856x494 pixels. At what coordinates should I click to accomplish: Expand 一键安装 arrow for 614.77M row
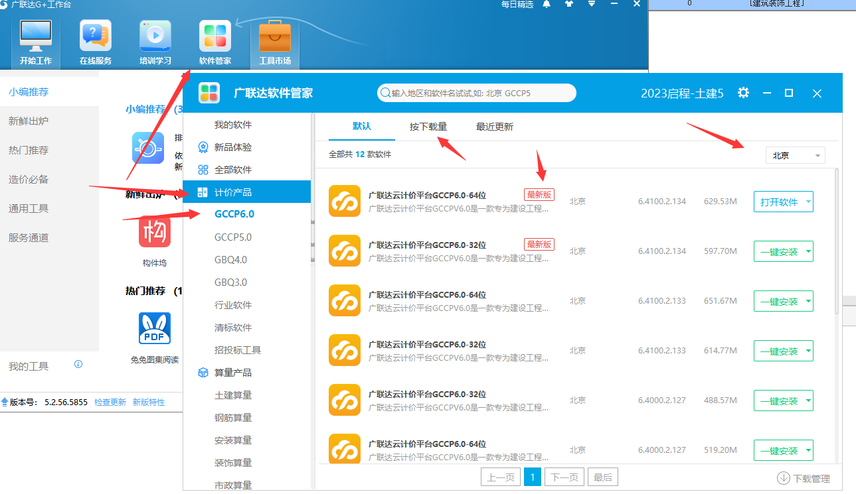point(808,351)
